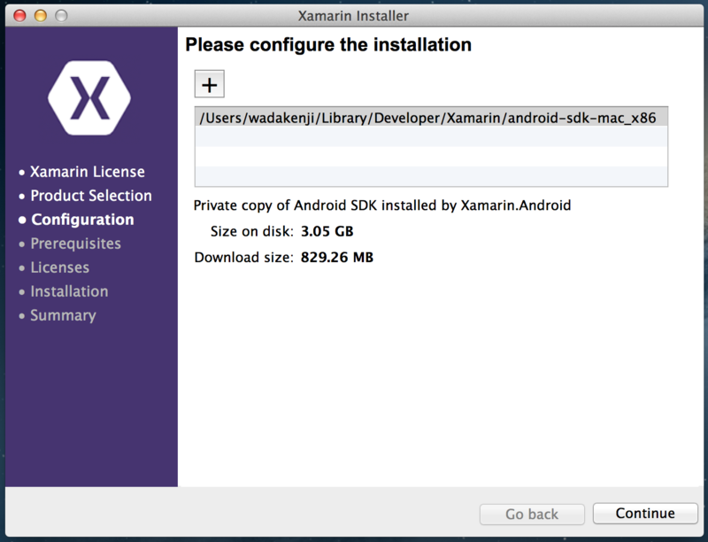Screen dimensions: 708x542
Task: Click the Xamarin hexagon logo
Action: 89,98
